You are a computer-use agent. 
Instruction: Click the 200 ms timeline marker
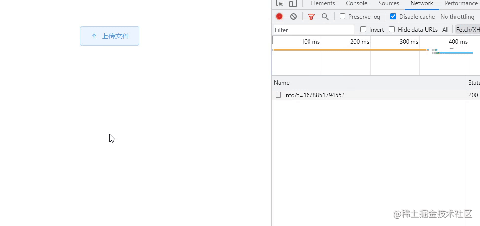[360, 42]
